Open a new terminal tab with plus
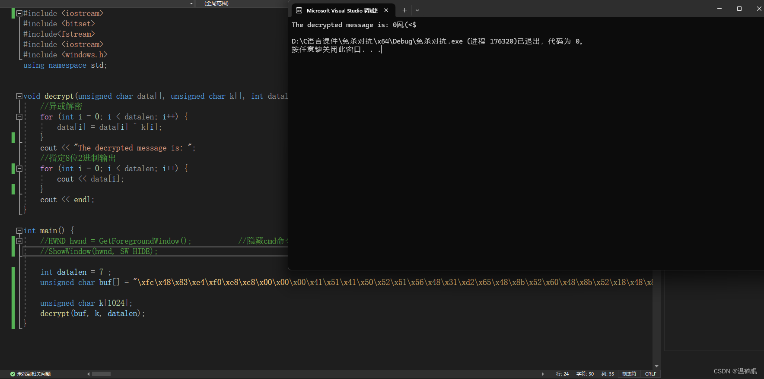The height and width of the screenshot is (379, 764). click(404, 10)
